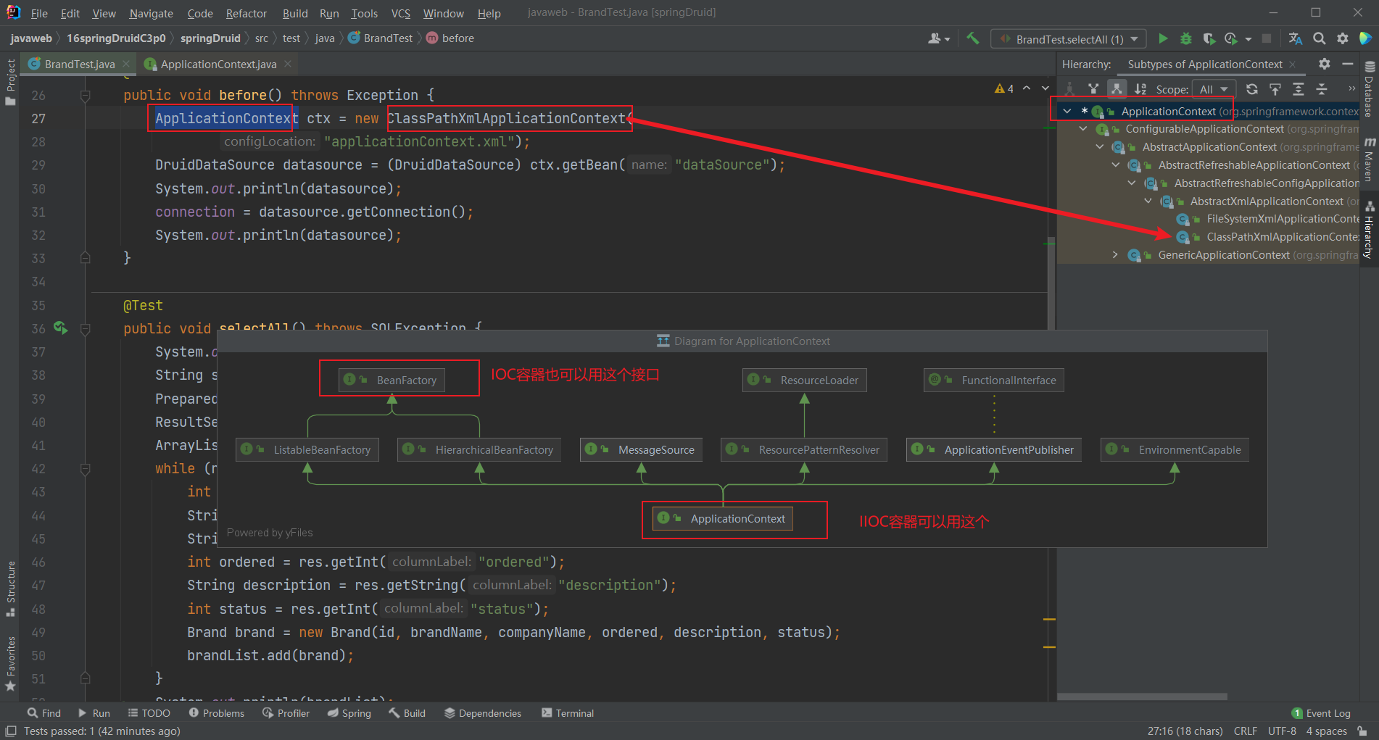
Task: Run with coverage shield icon
Action: [x=1209, y=38]
